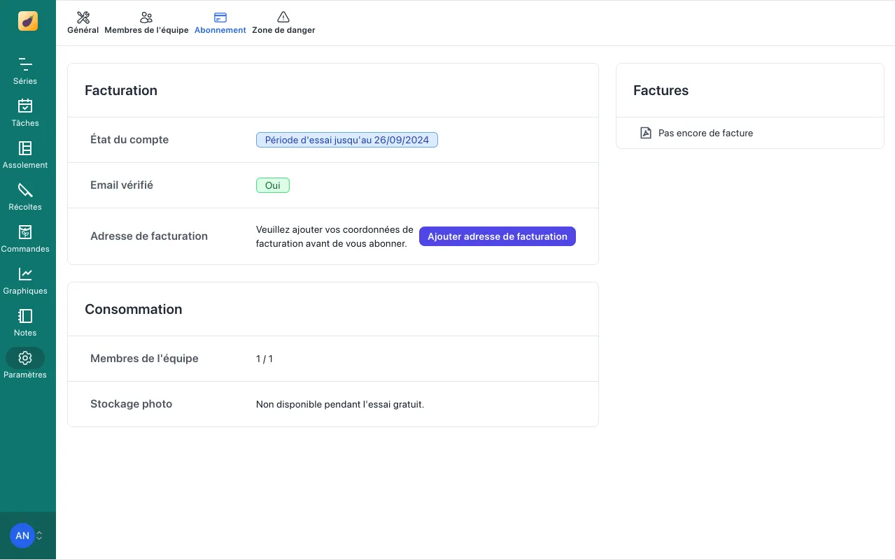895x560 pixels.
Task: Click the Pas encore de facture text
Action: [x=705, y=133]
